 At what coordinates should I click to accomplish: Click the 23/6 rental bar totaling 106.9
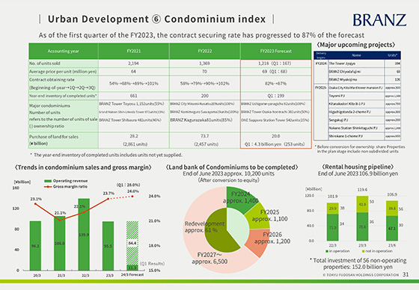tap(392, 220)
